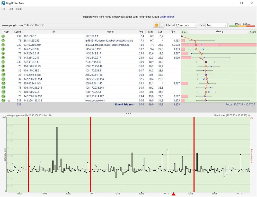Sort by the Cur column header

click(160, 32)
